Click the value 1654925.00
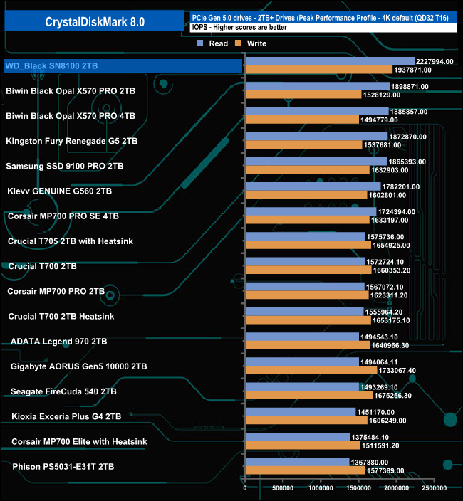The width and height of the screenshot is (463, 501). pyautogui.click(x=391, y=245)
